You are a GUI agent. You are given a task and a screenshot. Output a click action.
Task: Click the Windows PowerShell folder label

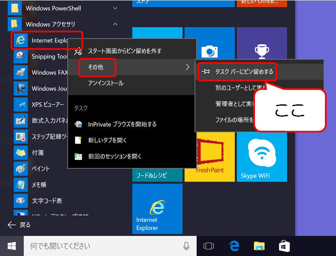(53, 9)
